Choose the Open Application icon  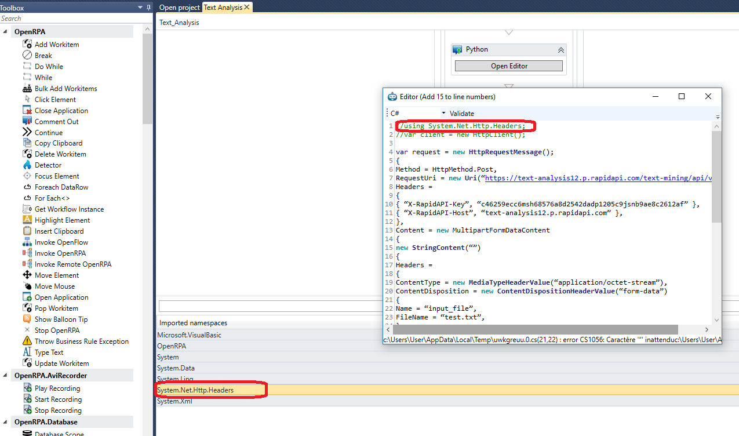(27, 297)
